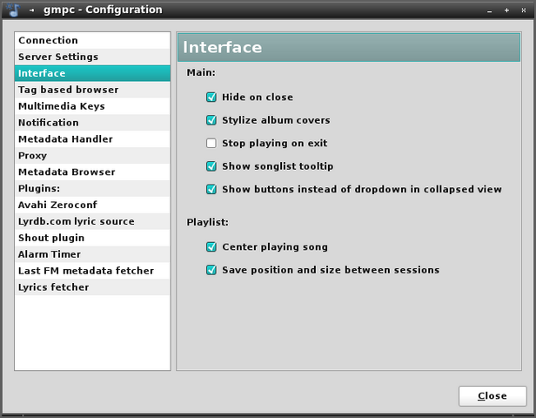Minimize the gmpc Configuration window
Viewport: 536px width, 418px height.
tap(490, 11)
